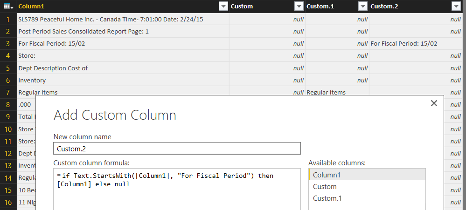Open the Column1 filter dropdown
This screenshot has height=210, width=466.
223,7
